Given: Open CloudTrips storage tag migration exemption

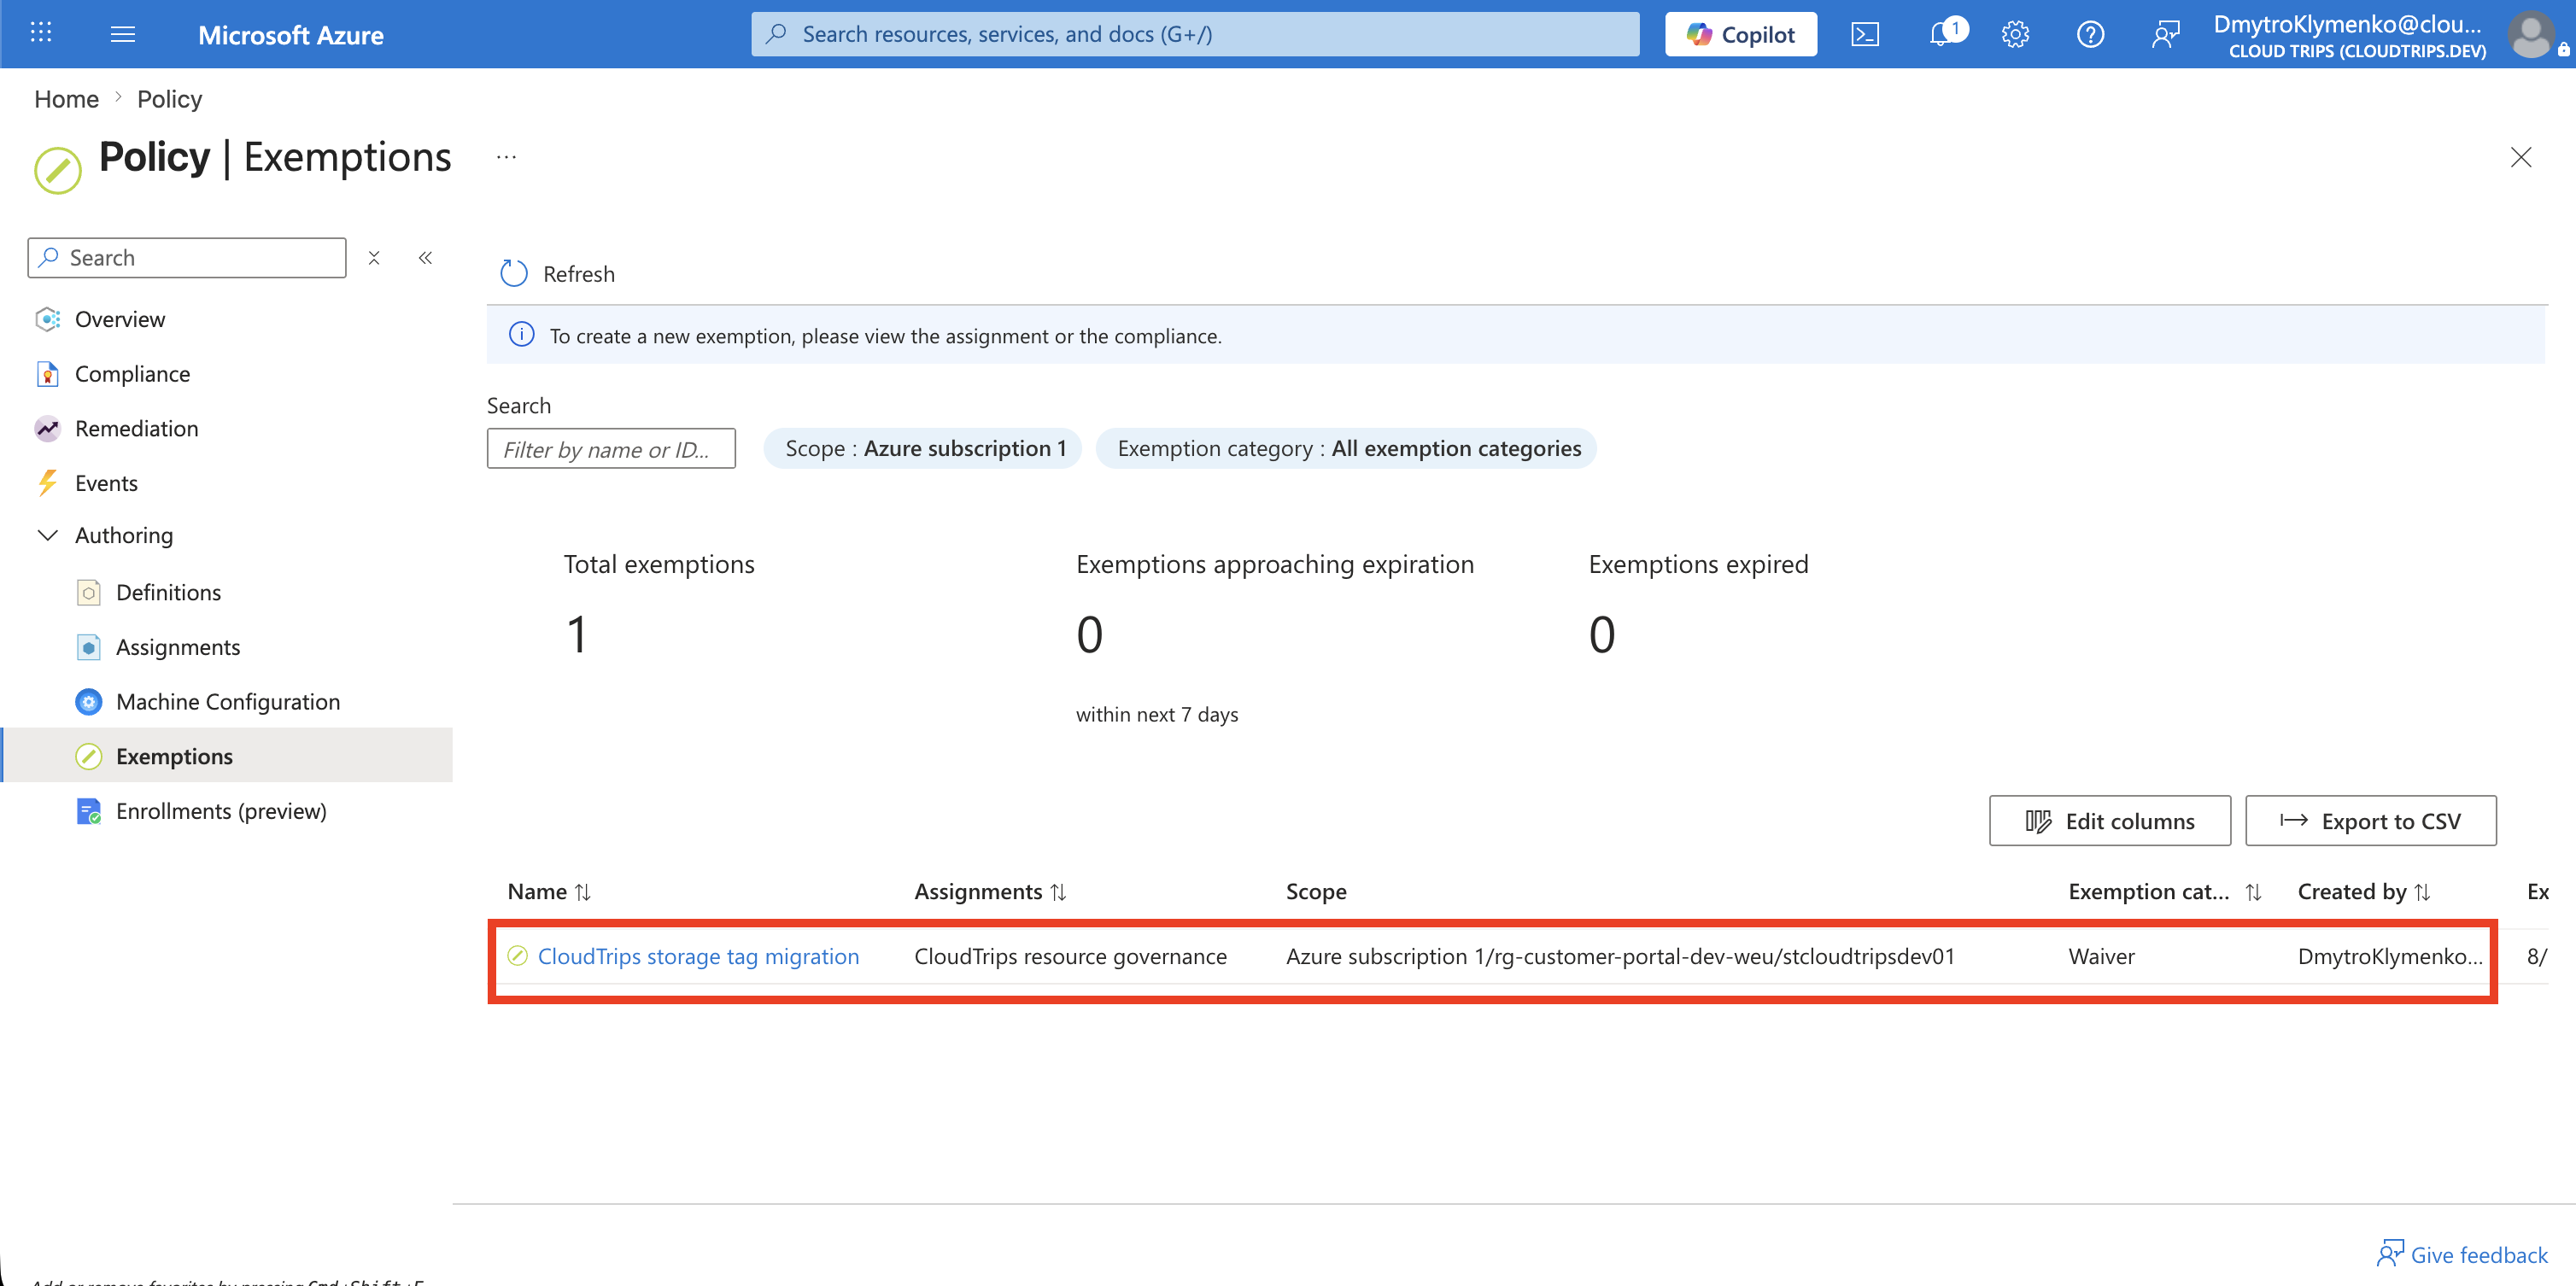Looking at the screenshot, I should click(x=698, y=956).
